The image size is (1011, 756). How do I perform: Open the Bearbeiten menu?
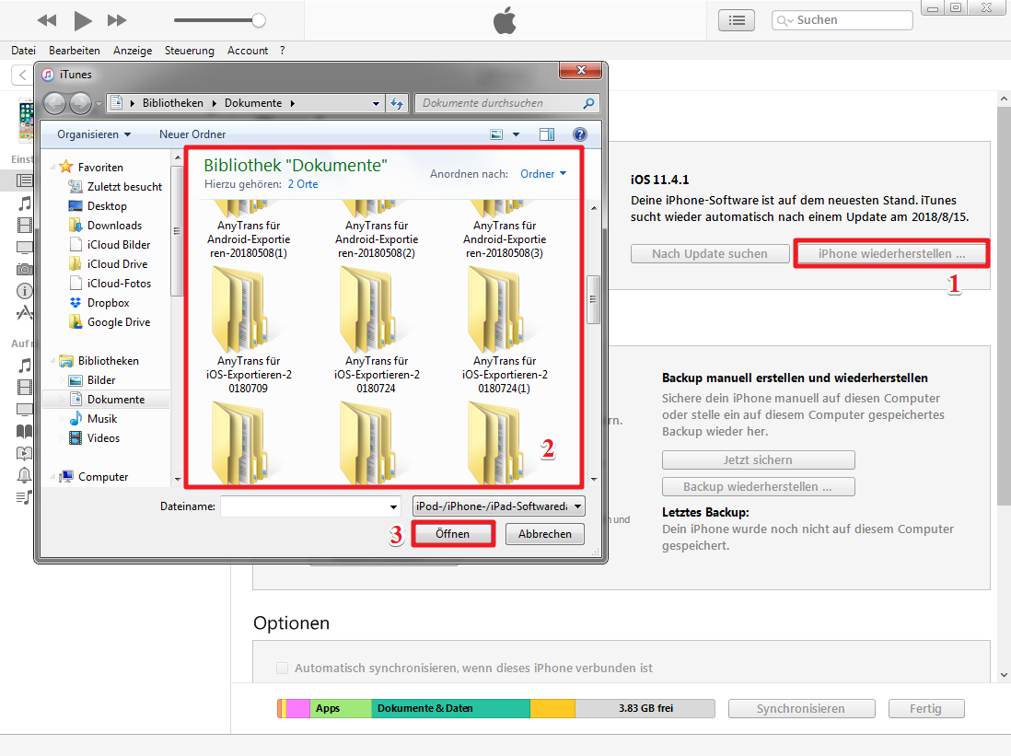tap(75, 51)
